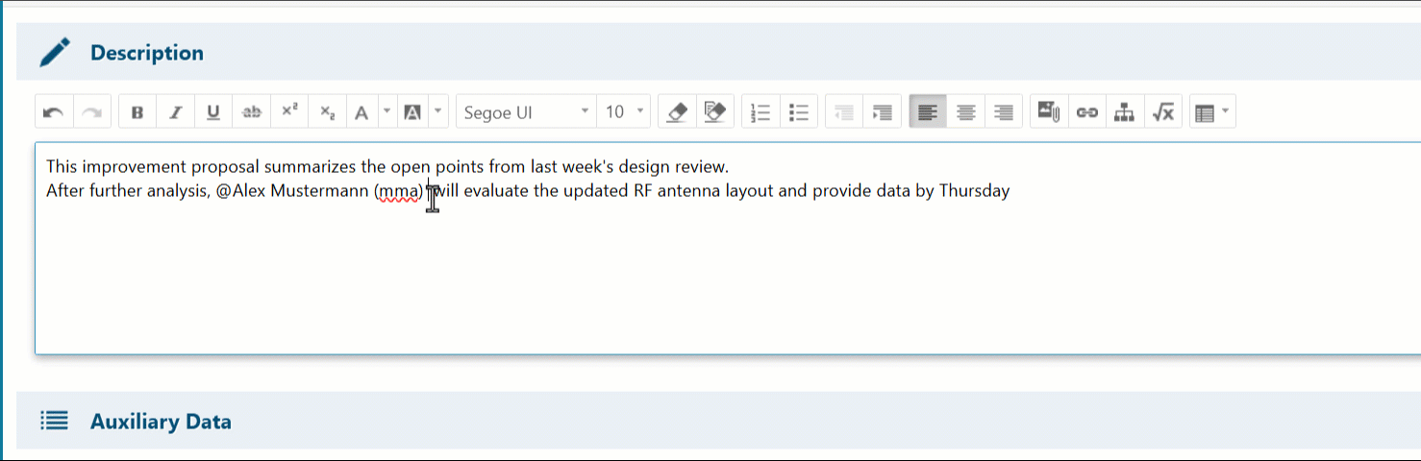This screenshot has height=461, width=1421.
Task: Increase the paragraph indent
Action: click(882, 112)
